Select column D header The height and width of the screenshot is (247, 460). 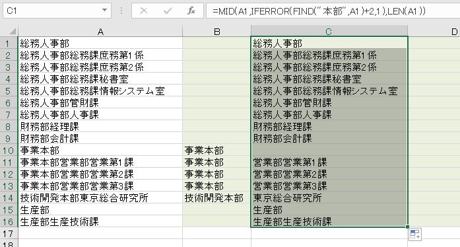[434, 31]
